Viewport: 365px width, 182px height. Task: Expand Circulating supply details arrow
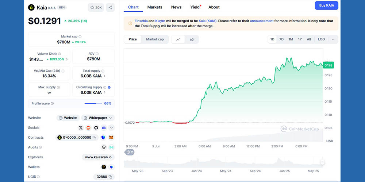pyautogui.click(x=104, y=92)
